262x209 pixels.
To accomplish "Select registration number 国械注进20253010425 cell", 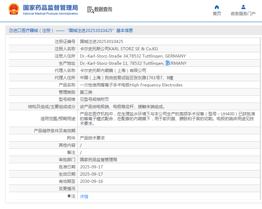I will pos(101,42).
